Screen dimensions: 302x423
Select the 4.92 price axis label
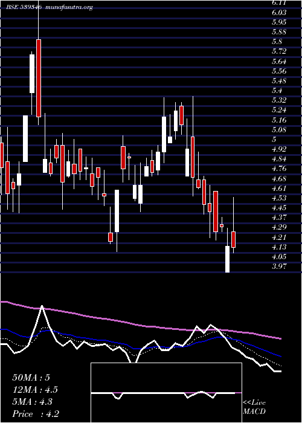pyautogui.click(x=279, y=149)
